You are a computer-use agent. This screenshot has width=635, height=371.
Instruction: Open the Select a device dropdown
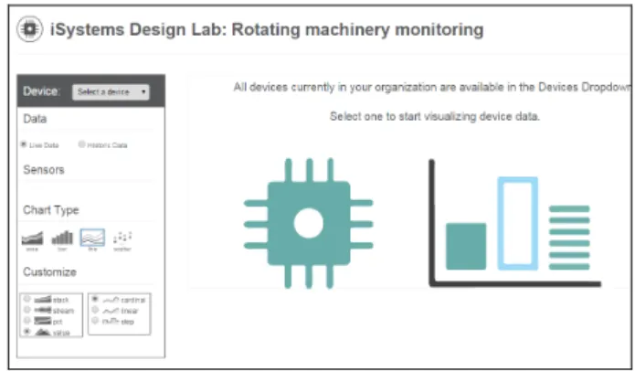coord(111,92)
